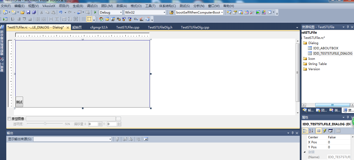Image resolution: width=354 pixels, height=160 pixels.
Task: Sort properties alphabetically with the A-Z icon
Action: (311, 131)
